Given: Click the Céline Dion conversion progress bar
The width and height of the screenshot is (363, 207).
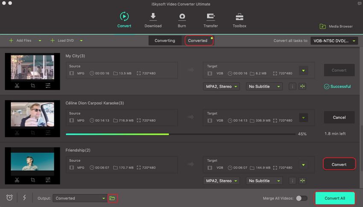Looking at the screenshot, I should click(180, 134).
